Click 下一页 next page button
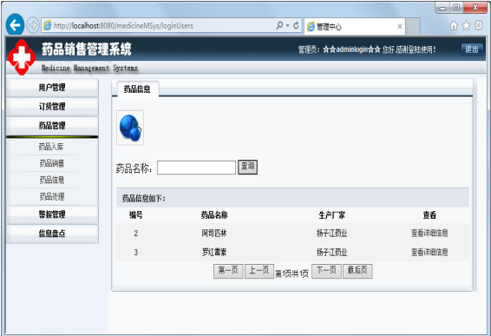 click(x=326, y=271)
